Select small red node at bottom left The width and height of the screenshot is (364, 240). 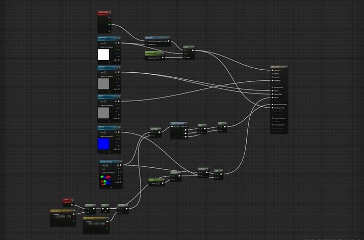click(69, 200)
